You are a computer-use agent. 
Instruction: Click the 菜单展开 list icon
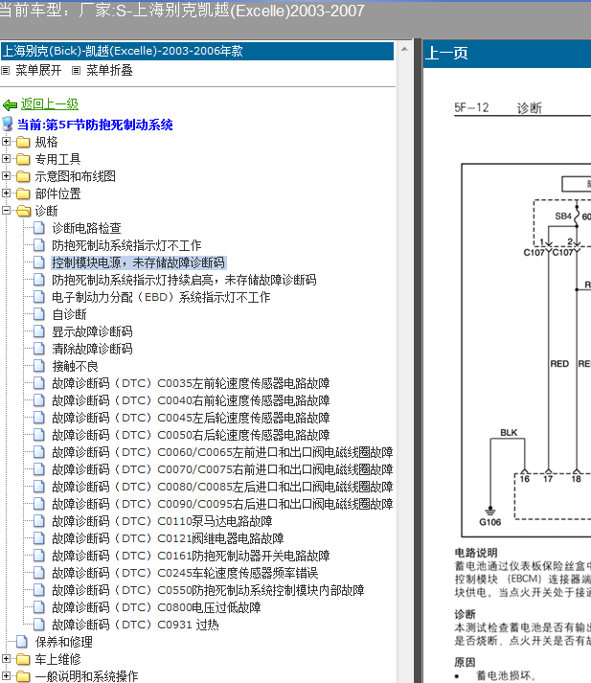(x=5, y=70)
